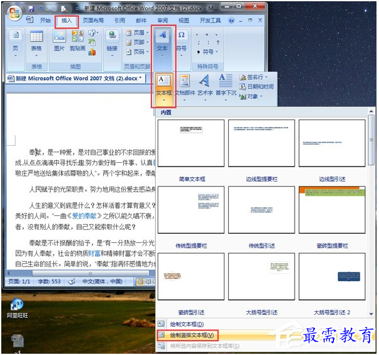
Task: Click the Page Number (页码) button
Action: (x=138, y=52)
